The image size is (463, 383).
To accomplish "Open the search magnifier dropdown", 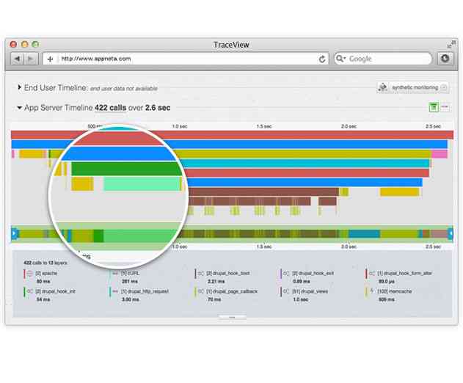I will 340,59.
